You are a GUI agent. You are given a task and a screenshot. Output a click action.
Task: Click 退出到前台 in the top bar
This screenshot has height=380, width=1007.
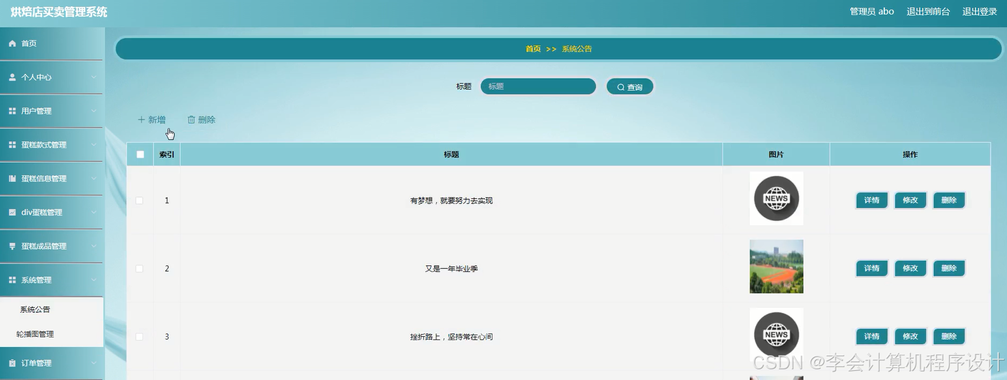pos(928,11)
